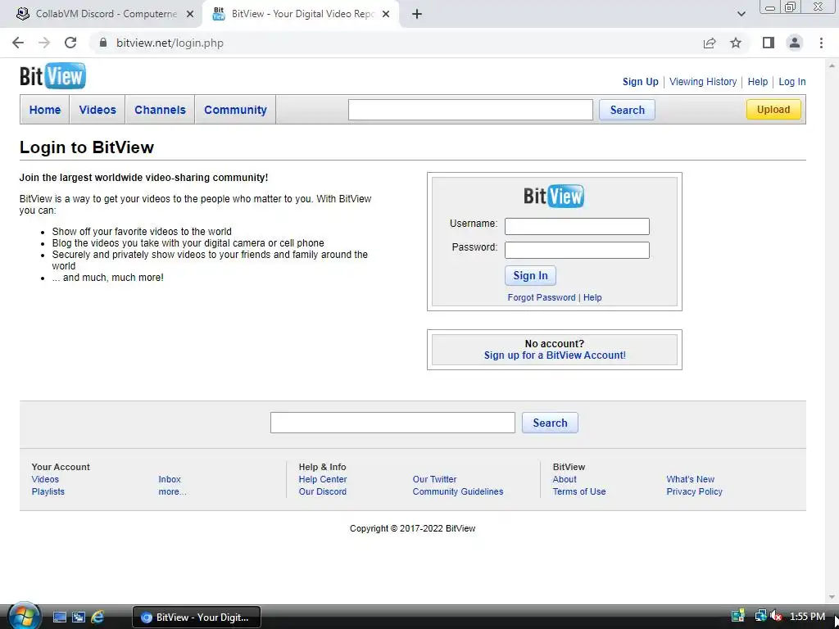Image resolution: width=839 pixels, height=629 pixels.
Task: Click the top Search button
Action: (x=627, y=110)
